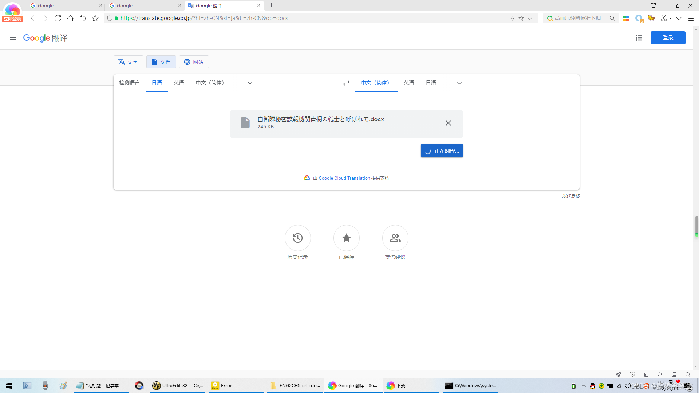699x393 pixels.
Task: Reload the page in browser toolbar
Action: (x=58, y=18)
